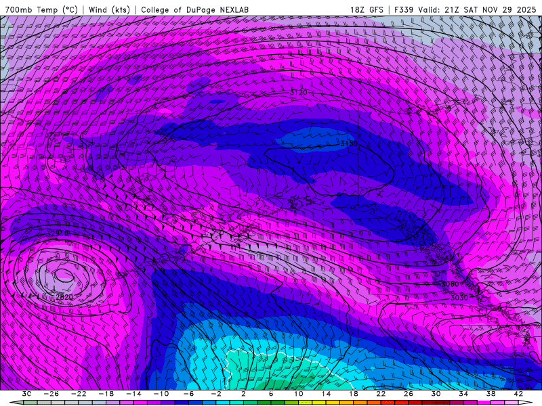Screen dimensions: 542x406
Task: Click "College of DuPage NEXLAB" header text
Action: click(194, 10)
